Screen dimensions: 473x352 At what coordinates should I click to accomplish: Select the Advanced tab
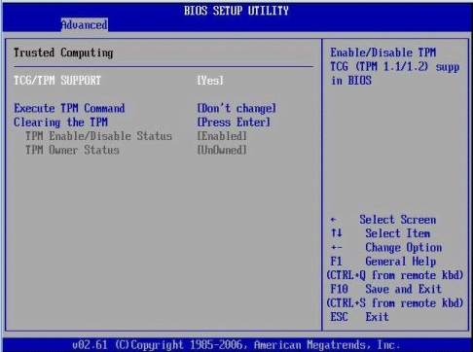[x=85, y=24]
